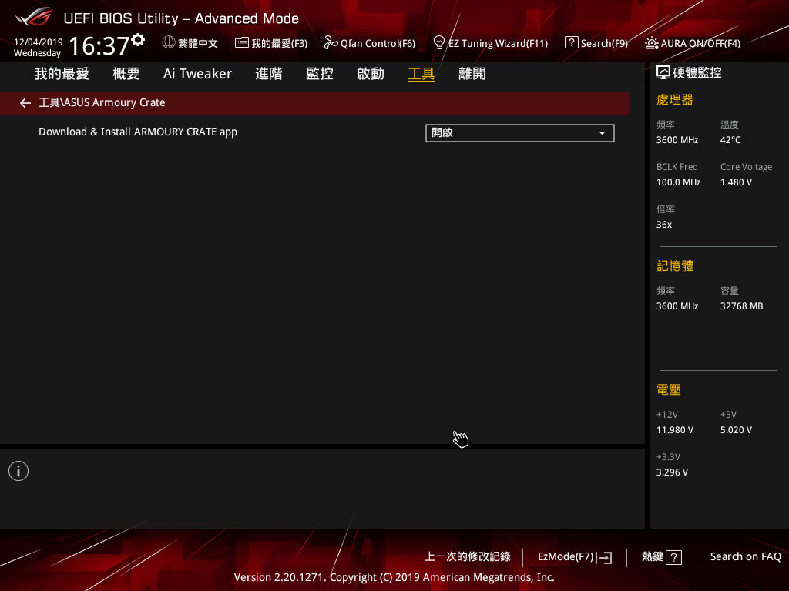Click the EzMode exit arrow icon

click(x=604, y=557)
